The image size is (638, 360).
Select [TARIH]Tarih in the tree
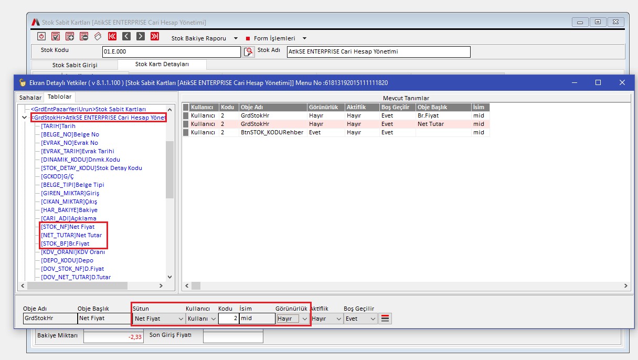(58, 126)
